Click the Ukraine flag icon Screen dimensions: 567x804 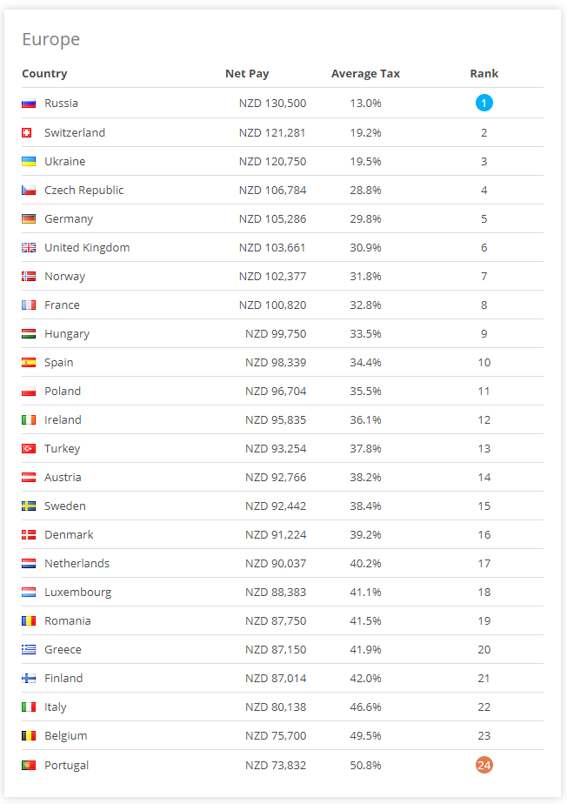pos(29,162)
